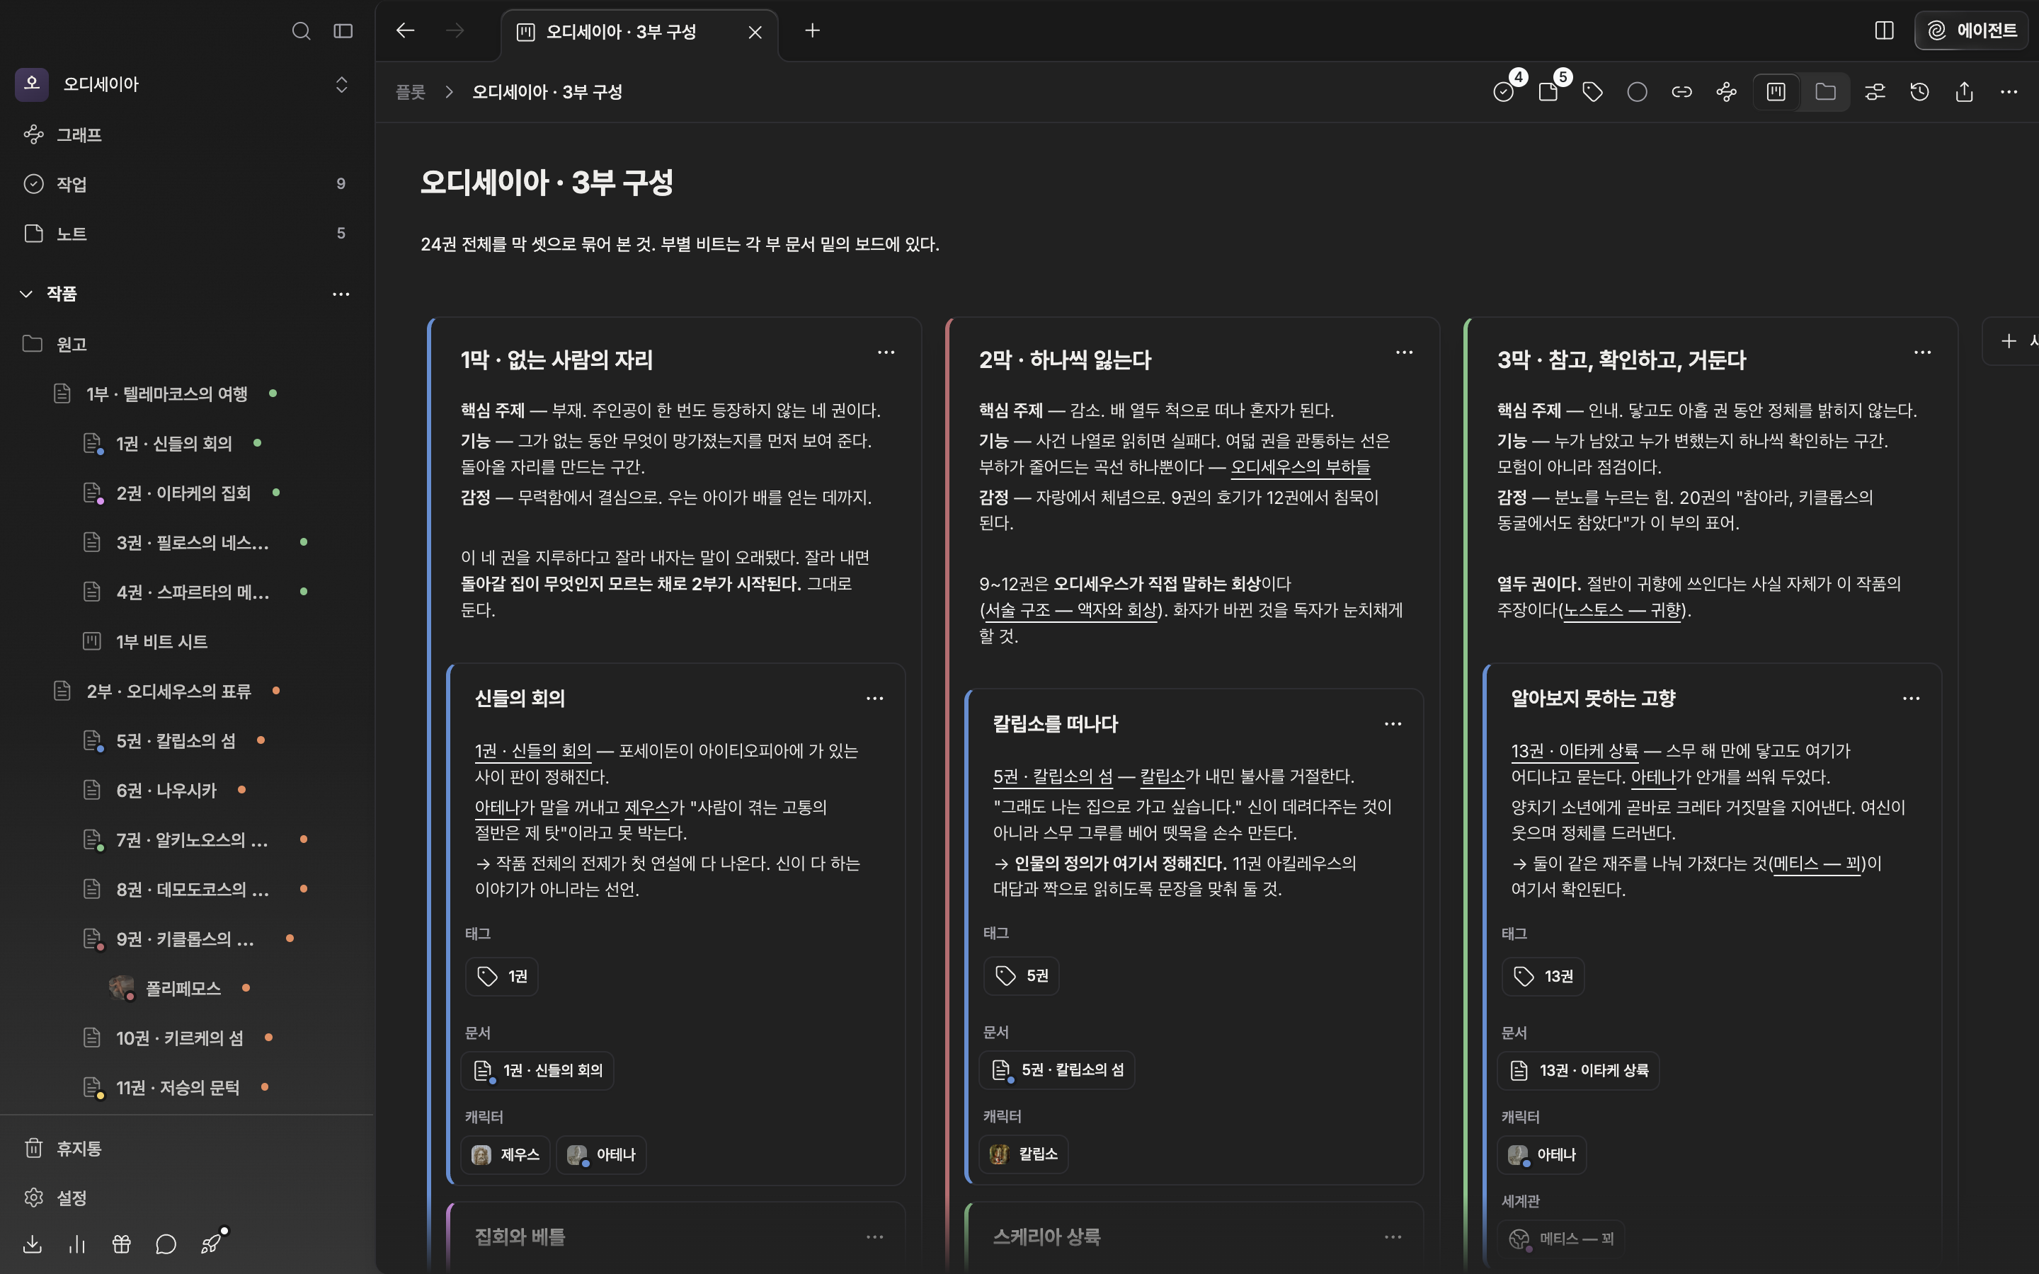Open the 칼립소 character chip
This screenshot has width=2039, height=1274.
point(1024,1154)
